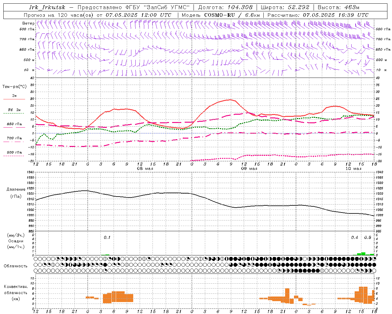The width and height of the screenshot is (392, 314).
Task: Click the '08 мая' date label
Action: pos(145,169)
